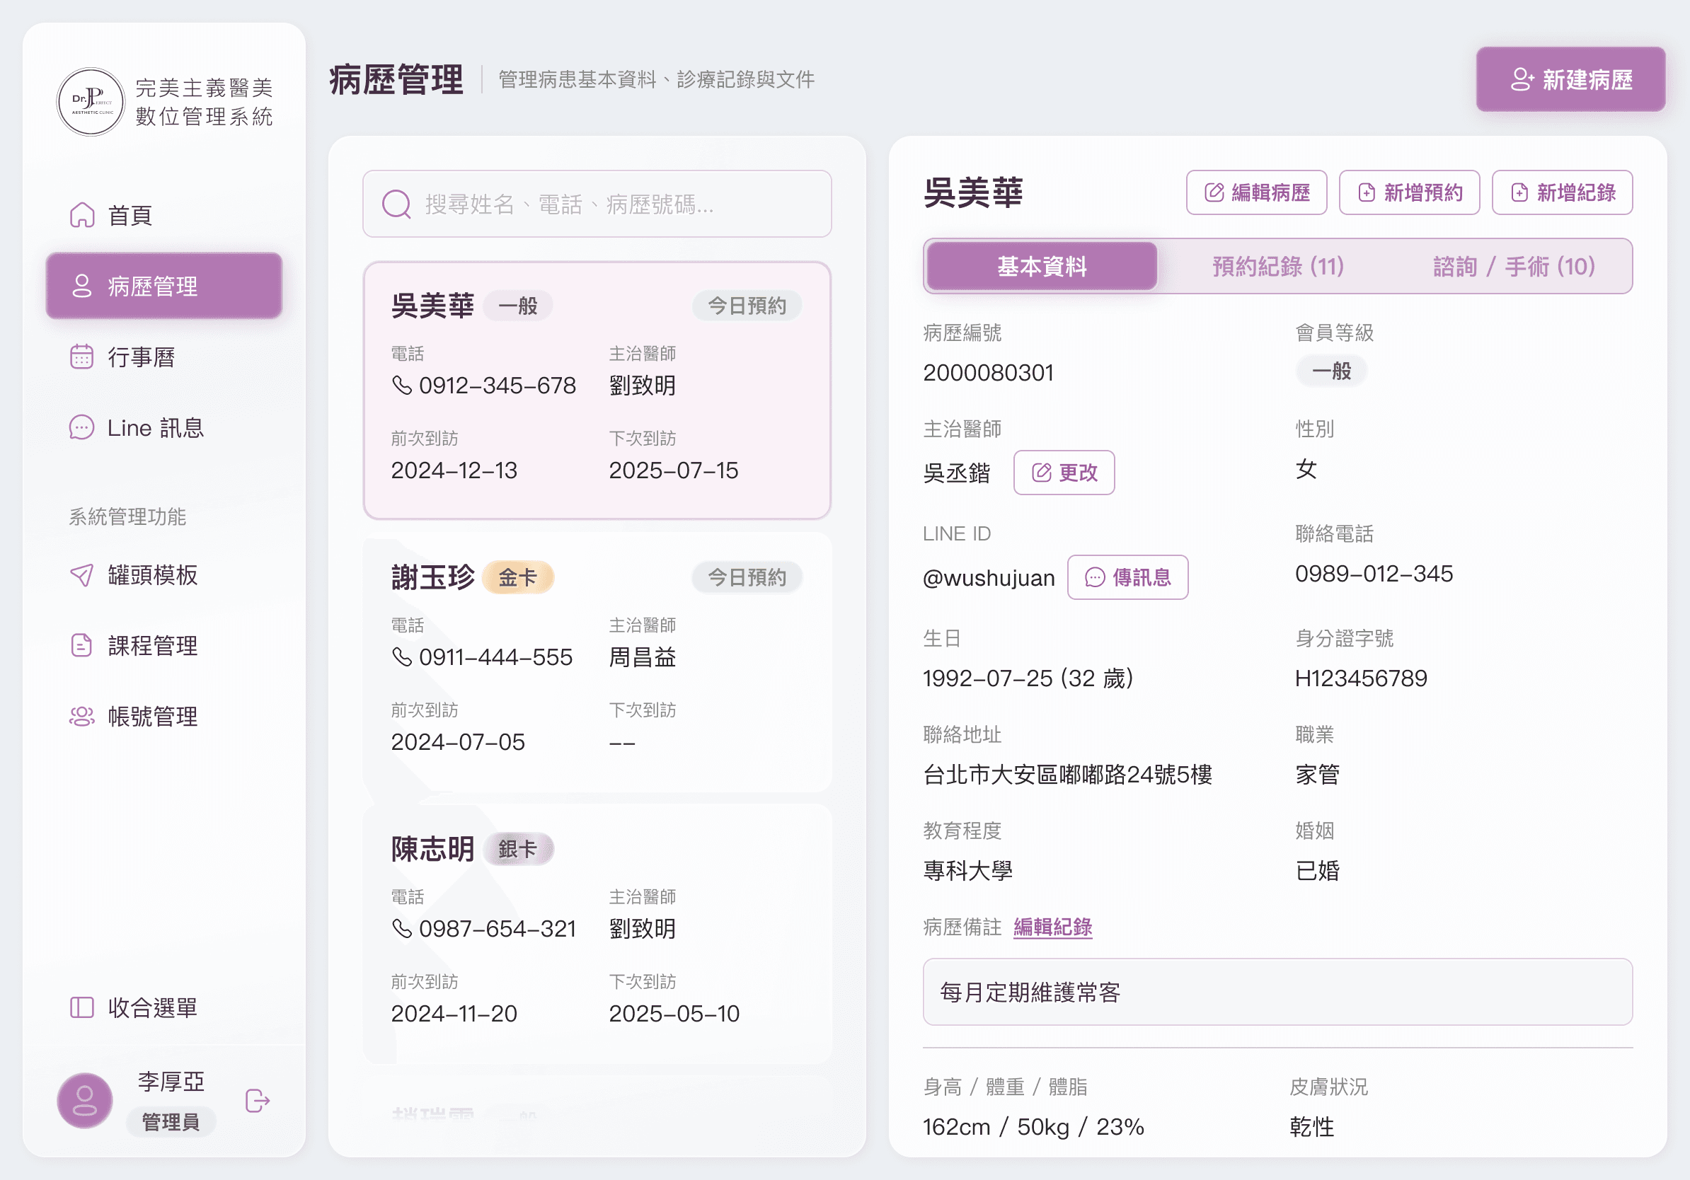Open the 編輯紀錄 link by 病歷備註
This screenshot has width=1690, height=1180.
(x=1052, y=927)
